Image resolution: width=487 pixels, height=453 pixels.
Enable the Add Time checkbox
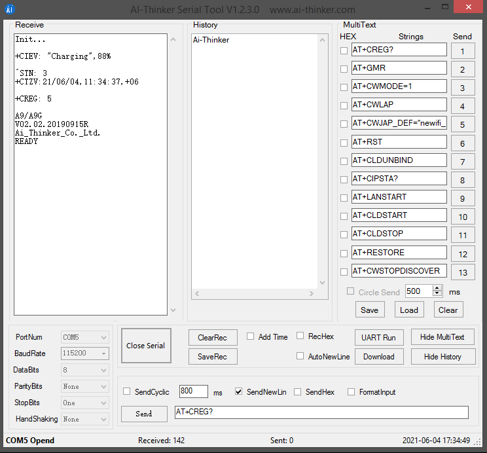(250, 336)
